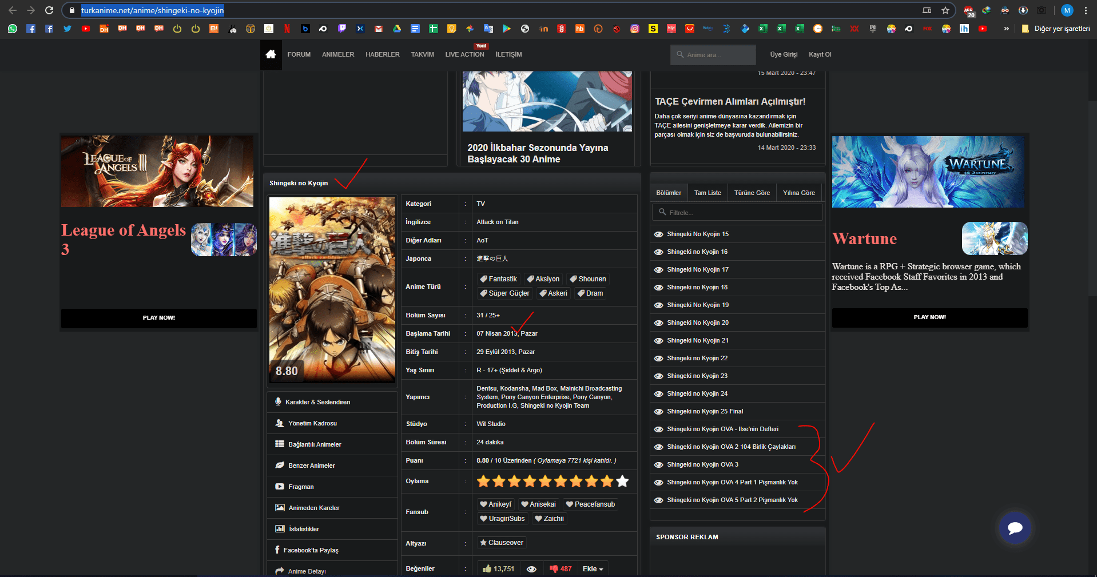Open Instagram bookmark
This screenshot has height=577, width=1097.
pos(635,29)
